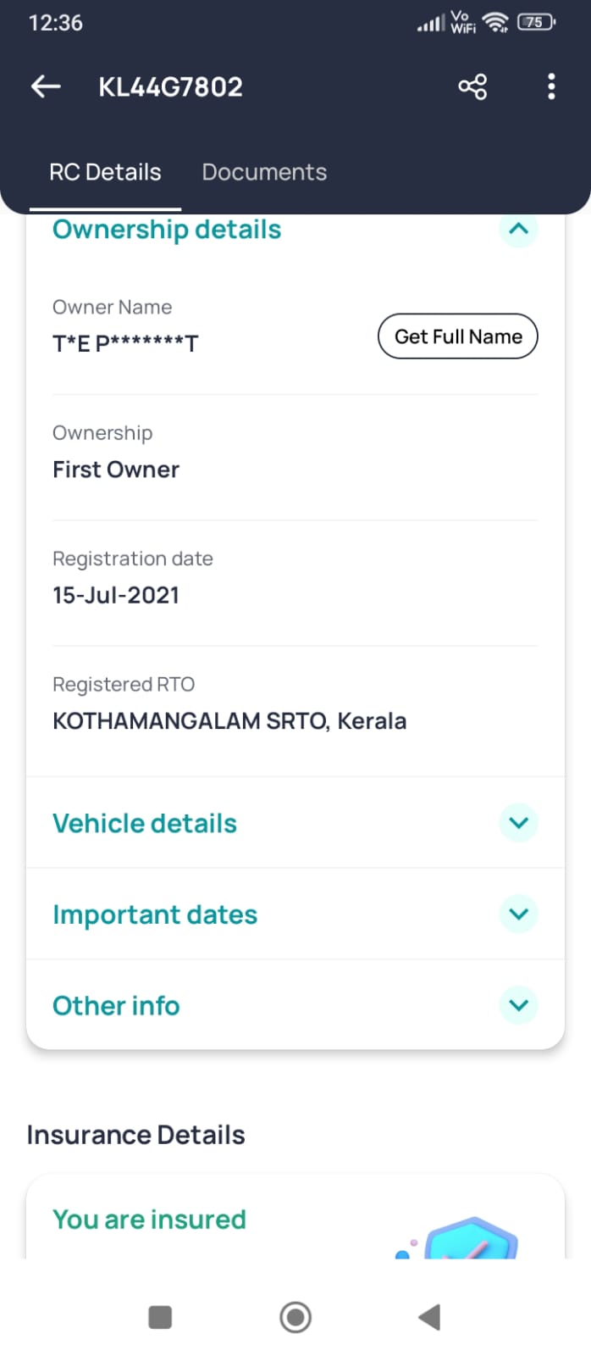Tap the Wi-Fi status icon

pyautogui.click(x=494, y=23)
